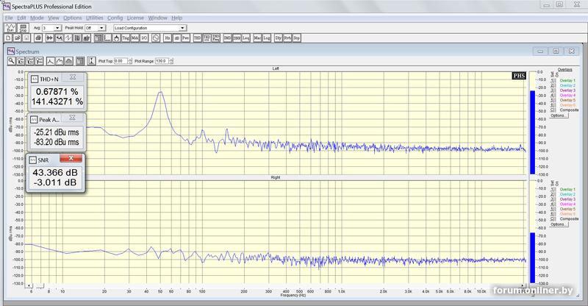
Task: Close the SNR readout panel with red X
Action: 71,158
